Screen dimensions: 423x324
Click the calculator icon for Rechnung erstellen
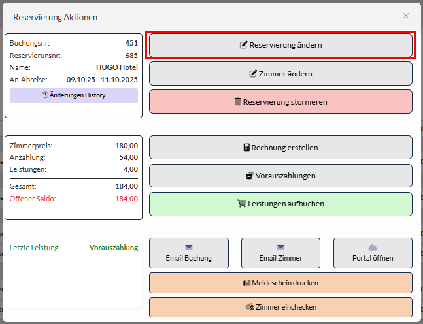(x=246, y=148)
